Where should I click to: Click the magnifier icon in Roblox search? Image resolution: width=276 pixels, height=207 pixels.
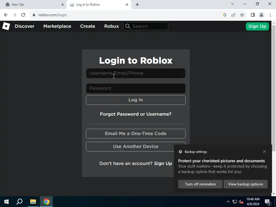(x=128, y=26)
